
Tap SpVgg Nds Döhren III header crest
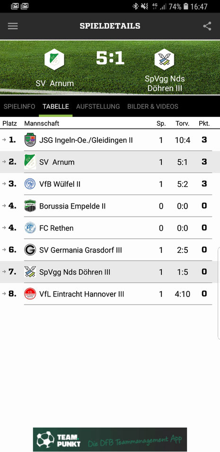pyautogui.click(x=164, y=60)
